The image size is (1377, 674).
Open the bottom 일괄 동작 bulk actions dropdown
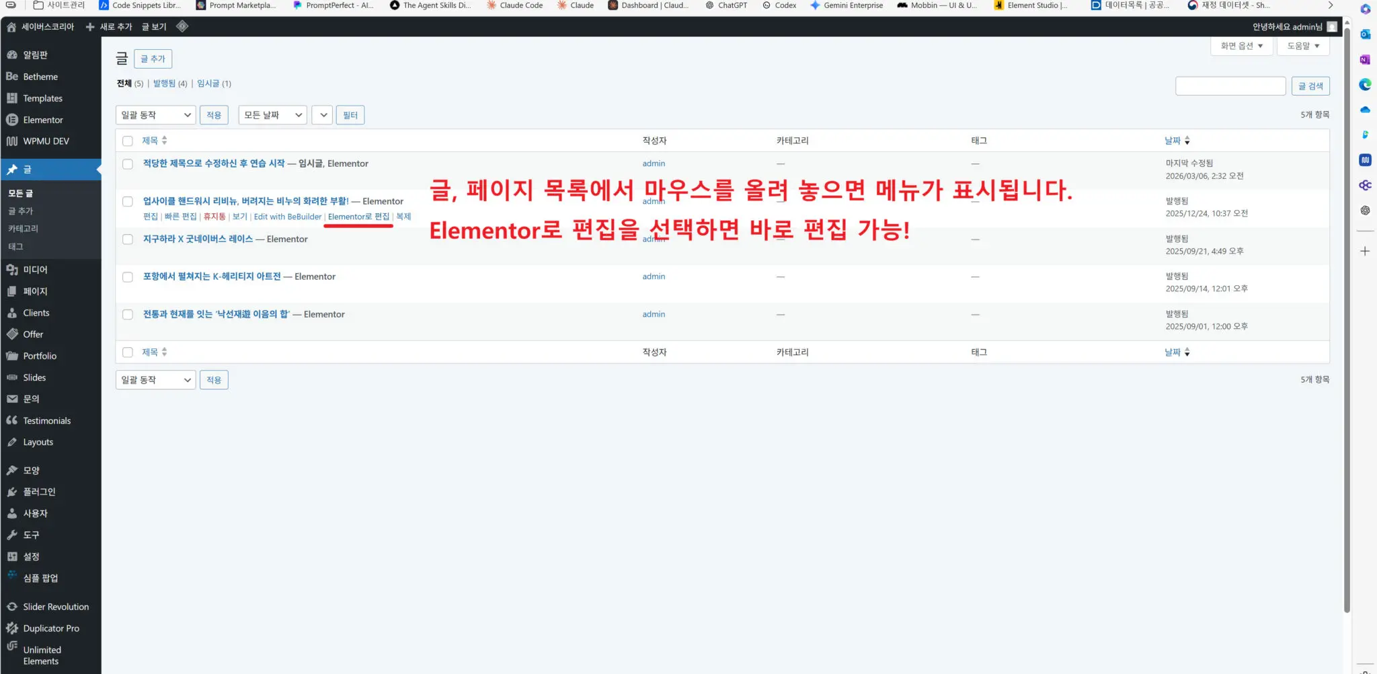[156, 380]
